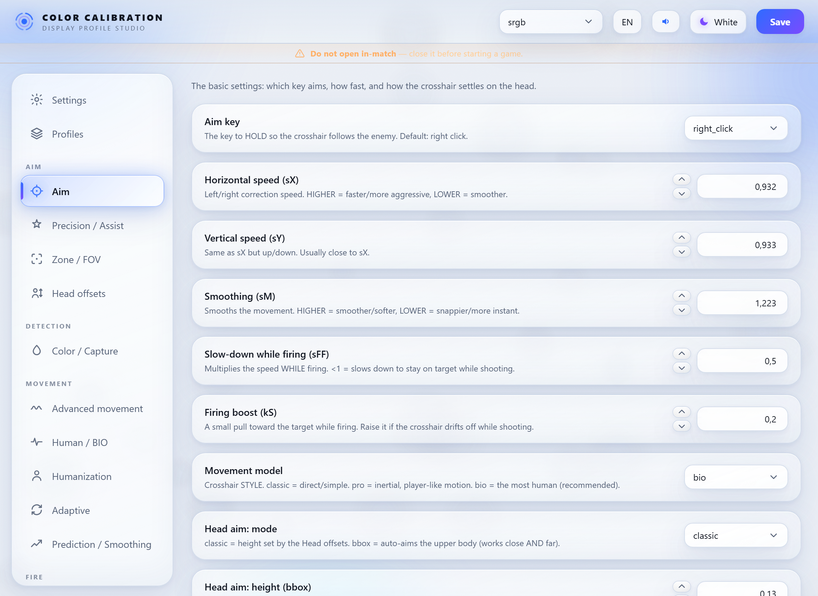Click the Slow-down while firing field 0,5

(x=742, y=361)
